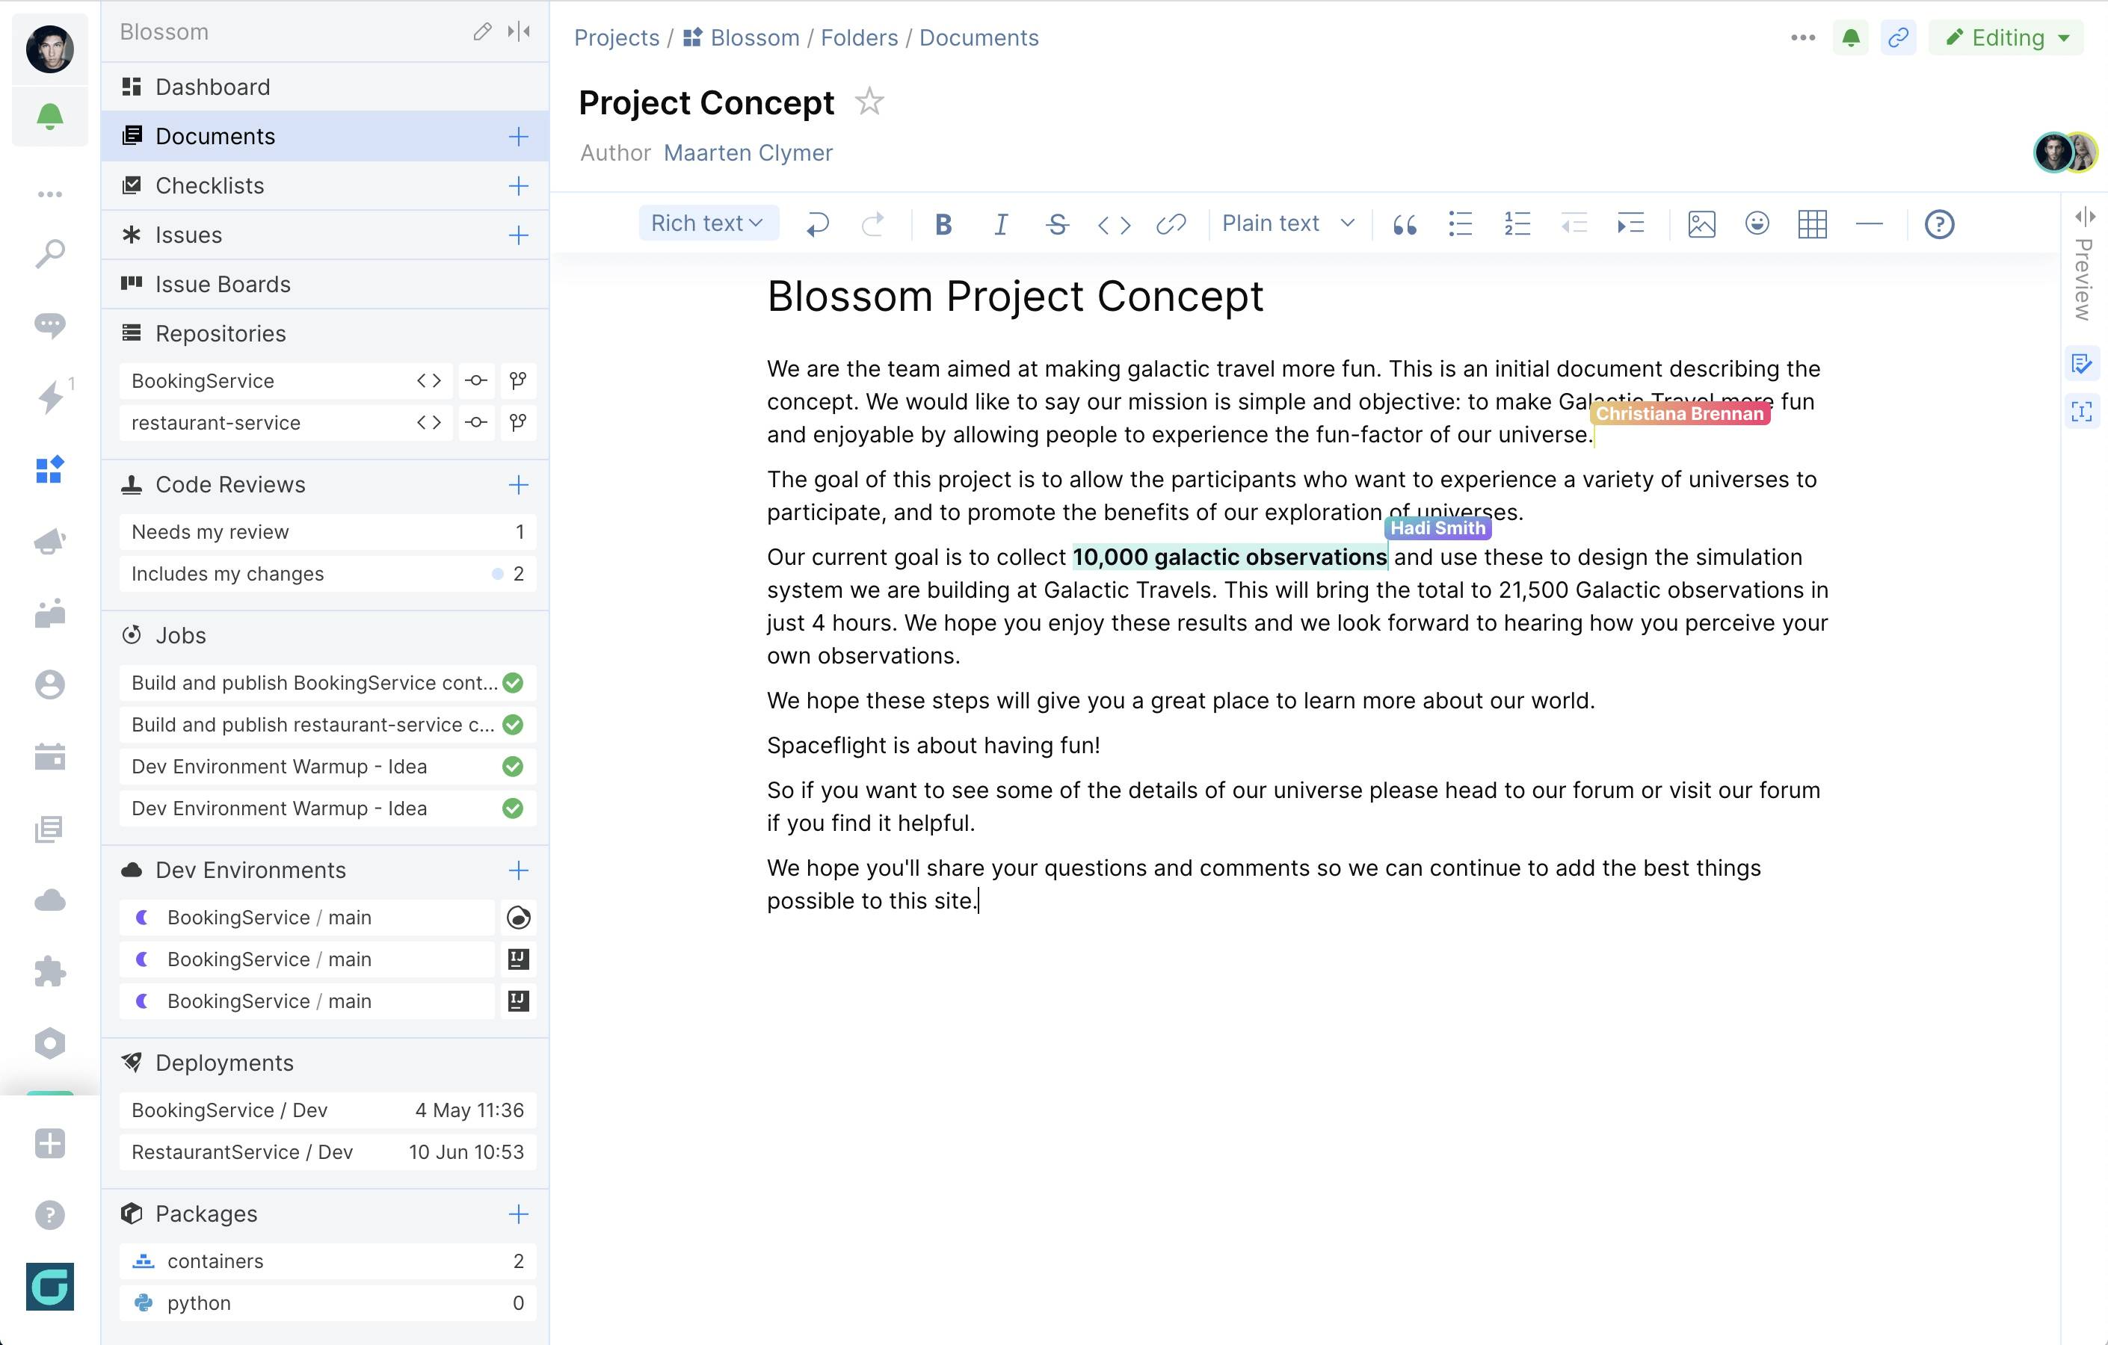
Task: Open the search tool in the left rail
Action: (50, 253)
